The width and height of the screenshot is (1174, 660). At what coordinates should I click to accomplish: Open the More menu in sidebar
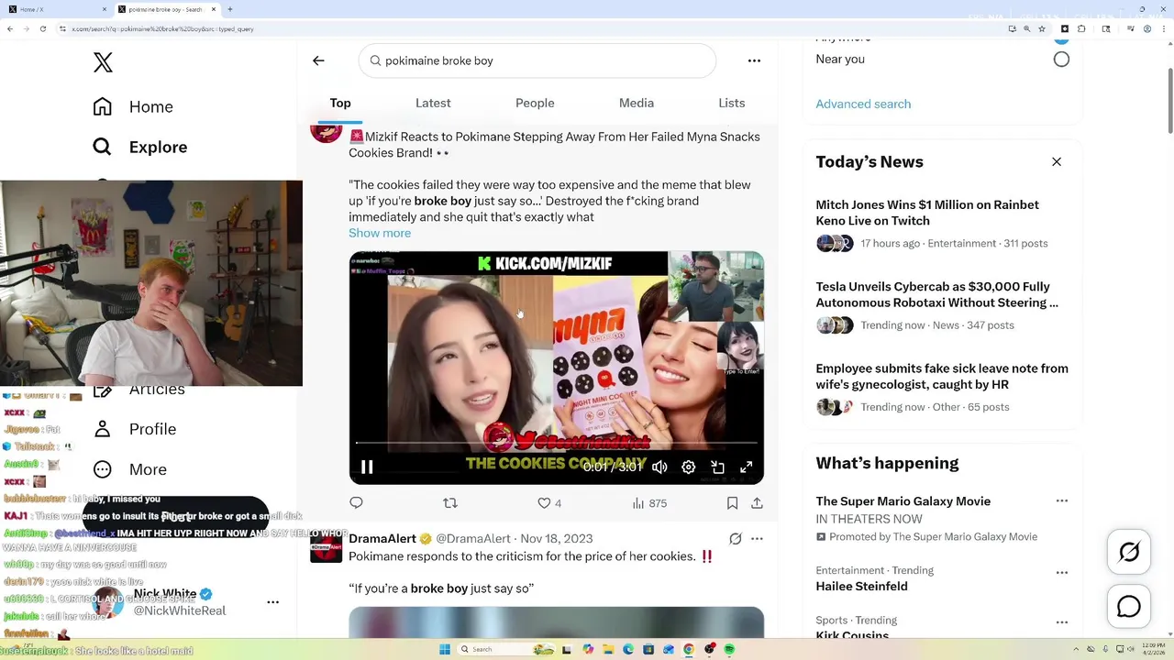tap(129, 469)
